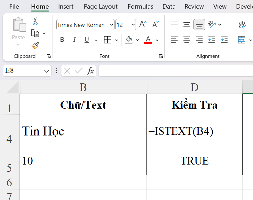
Task: Click the Select All corner triangle
Action: coord(13,87)
